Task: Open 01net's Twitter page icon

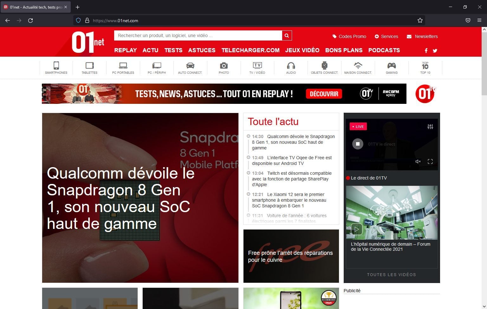Action: tap(435, 51)
